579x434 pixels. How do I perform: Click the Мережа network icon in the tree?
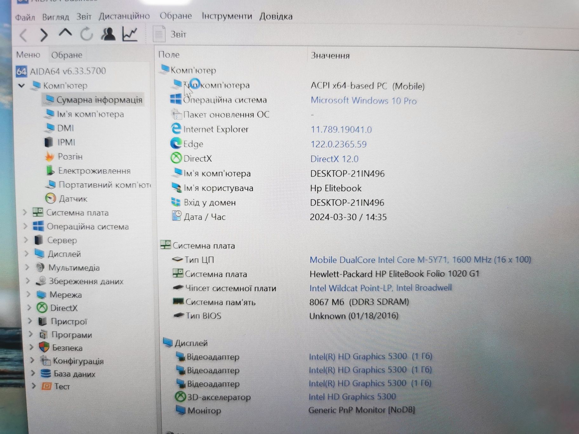pos(41,294)
